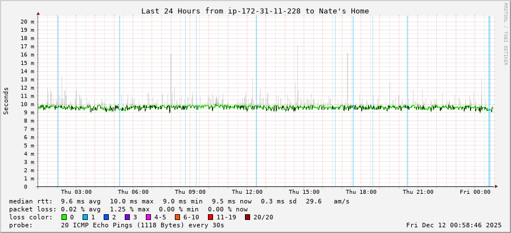Click the '20 m' label on the Y axis
The height and width of the screenshot is (233, 511).
tap(27, 22)
